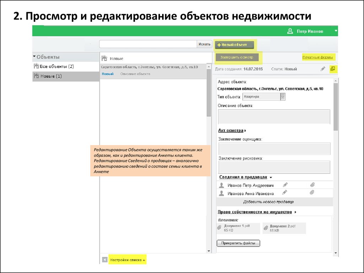Click the search input field
This screenshot has width=364, height=273.
pos(148,44)
